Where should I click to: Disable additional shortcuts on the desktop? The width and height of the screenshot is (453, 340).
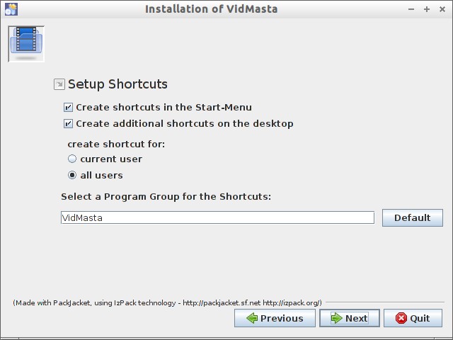69,124
